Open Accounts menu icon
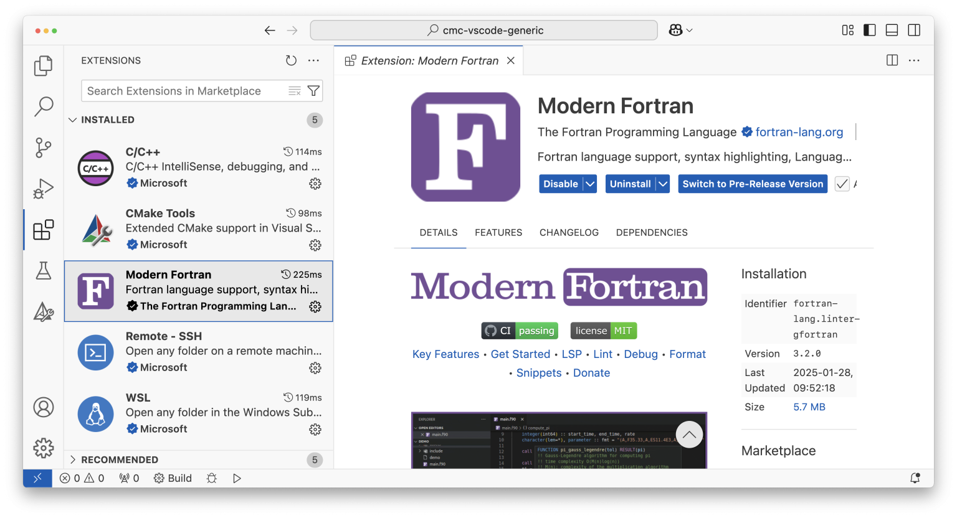957x518 pixels. point(43,407)
